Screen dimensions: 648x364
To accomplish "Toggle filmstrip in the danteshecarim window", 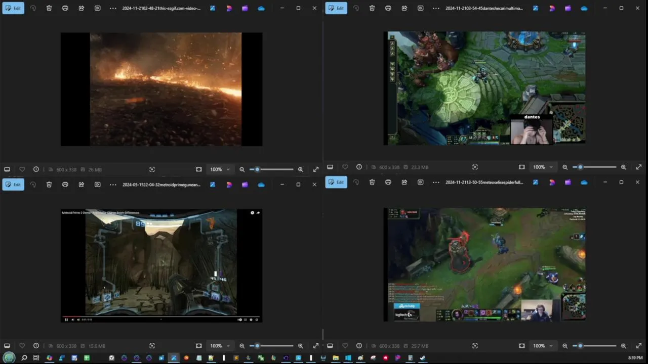I will pyautogui.click(x=330, y=167).
